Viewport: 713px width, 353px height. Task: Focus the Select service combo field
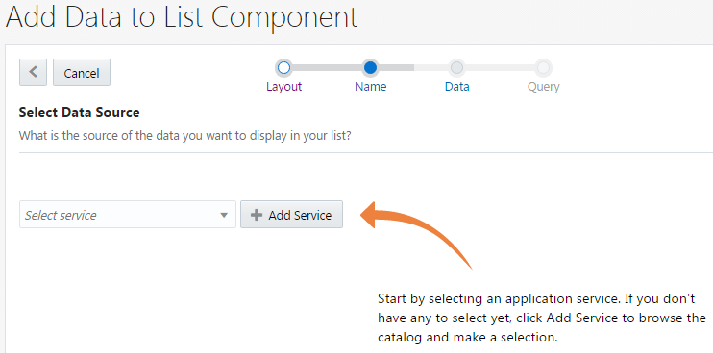click(x=128, y=215)
